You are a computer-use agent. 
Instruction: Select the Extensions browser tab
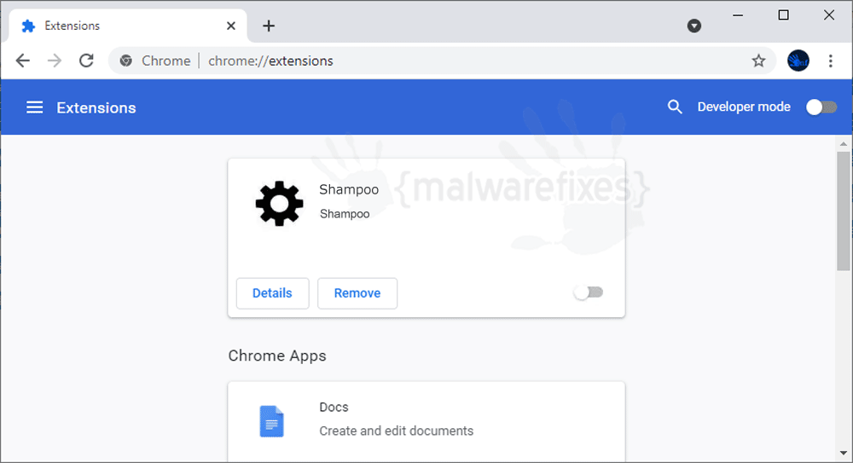(x=128, y=26)
